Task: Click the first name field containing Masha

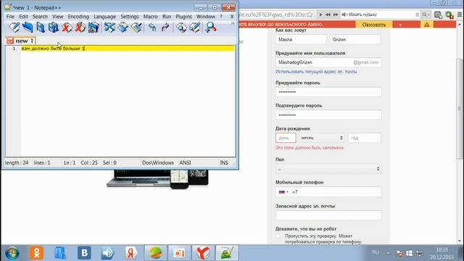Action: 301,39
